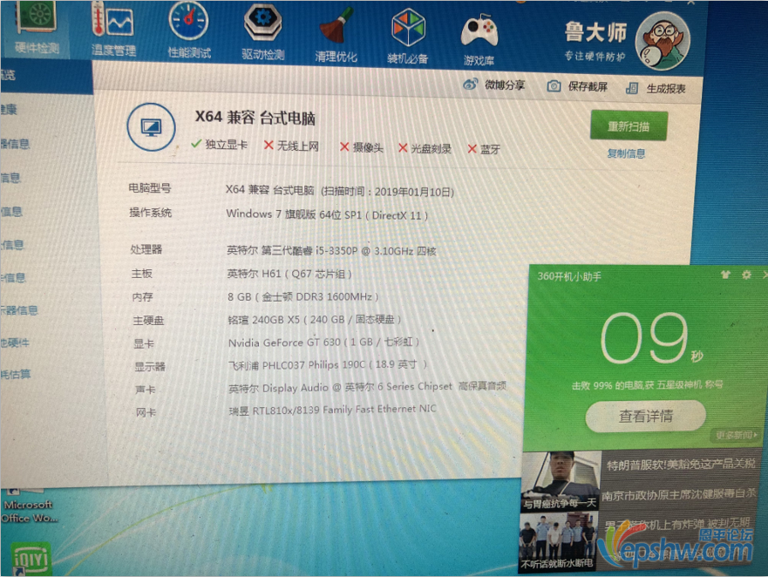768x577 pixels.
Task: Click the 蓝牙 red cross item
Action: tap(484, 149)
